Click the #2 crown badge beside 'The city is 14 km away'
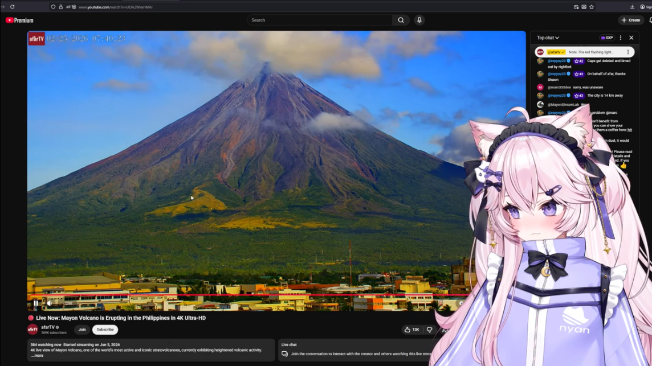Image resolution: width=652 pixels, height=366 pixels. (x=578, y=96)
